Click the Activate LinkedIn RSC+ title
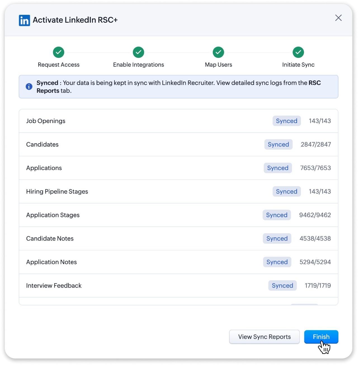 tap(75, 20)
